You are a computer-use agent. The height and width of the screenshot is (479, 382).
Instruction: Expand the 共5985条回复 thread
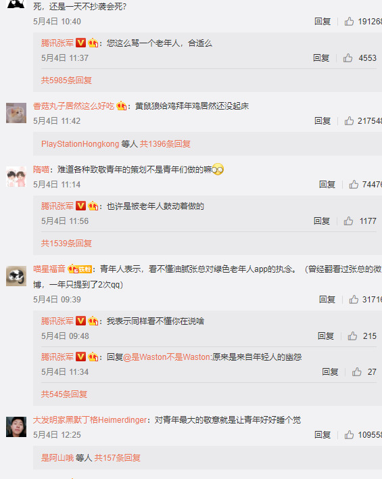[66, 81]
